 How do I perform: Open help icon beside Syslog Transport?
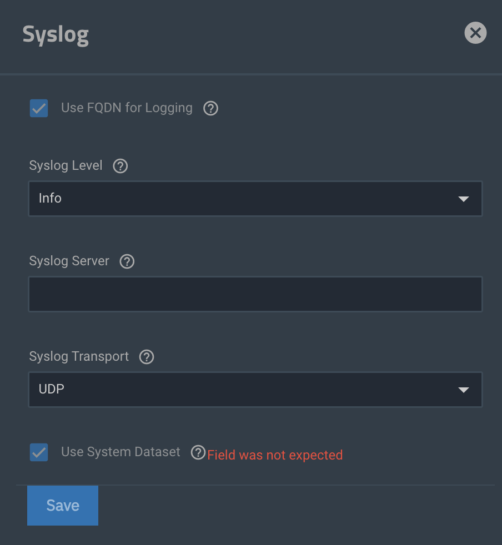[147, 357]
